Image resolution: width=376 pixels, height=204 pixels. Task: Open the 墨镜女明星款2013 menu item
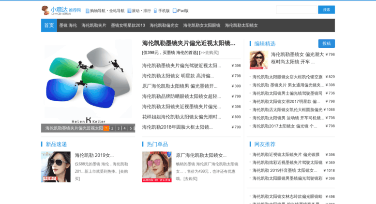coord(128,26)
